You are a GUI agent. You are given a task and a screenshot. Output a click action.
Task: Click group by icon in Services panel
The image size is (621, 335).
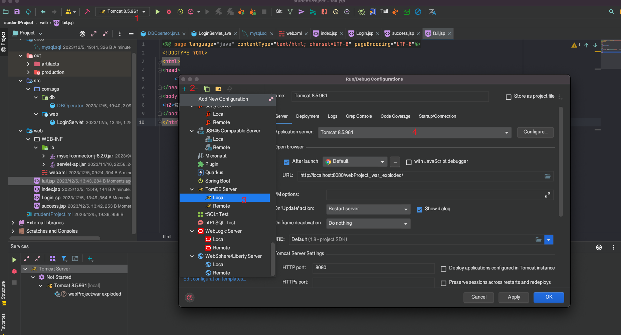52,258
